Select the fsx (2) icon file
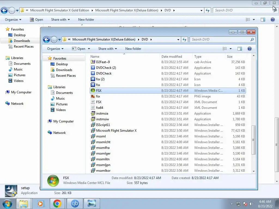 pos(93,79)
